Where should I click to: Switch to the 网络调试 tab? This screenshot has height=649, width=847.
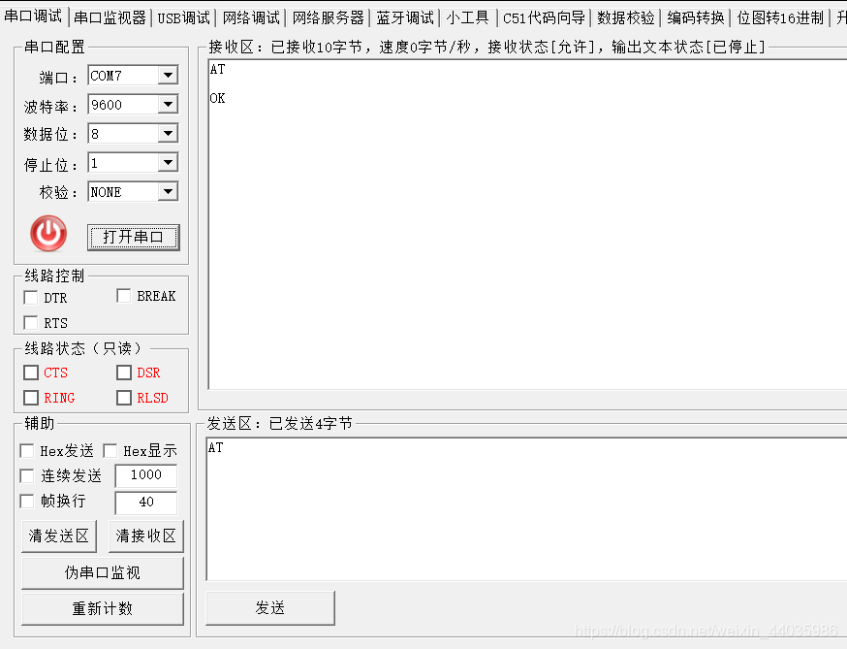click(251, 17)
